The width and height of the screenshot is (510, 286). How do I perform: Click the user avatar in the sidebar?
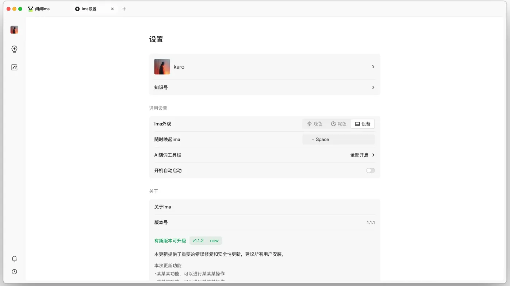(14, 30)
